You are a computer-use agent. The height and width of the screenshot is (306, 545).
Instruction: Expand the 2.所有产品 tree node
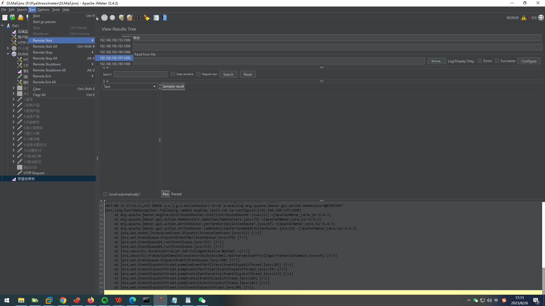pyautogui.click(x=13, y=105)
